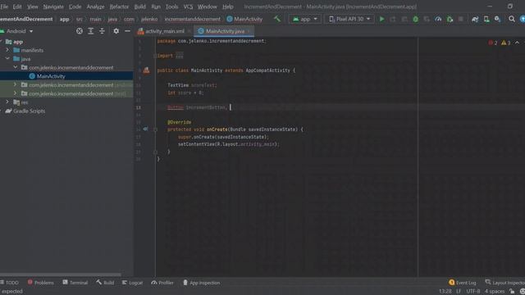Open the Profiler tool window
The height and width of the screenshot is (295, 525).
click(162, 283)
